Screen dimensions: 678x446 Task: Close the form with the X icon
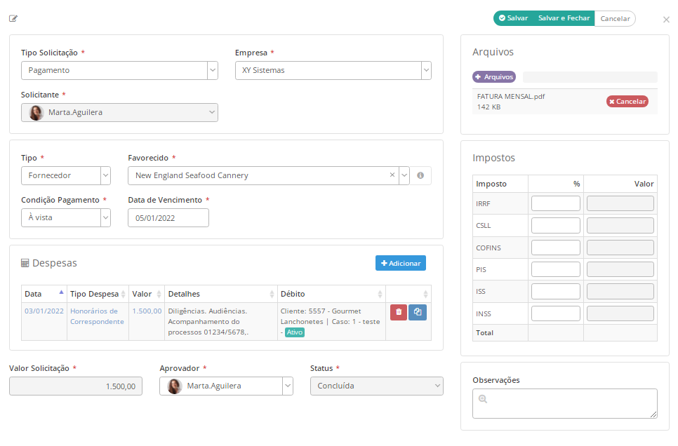click(x=666, y=20)
